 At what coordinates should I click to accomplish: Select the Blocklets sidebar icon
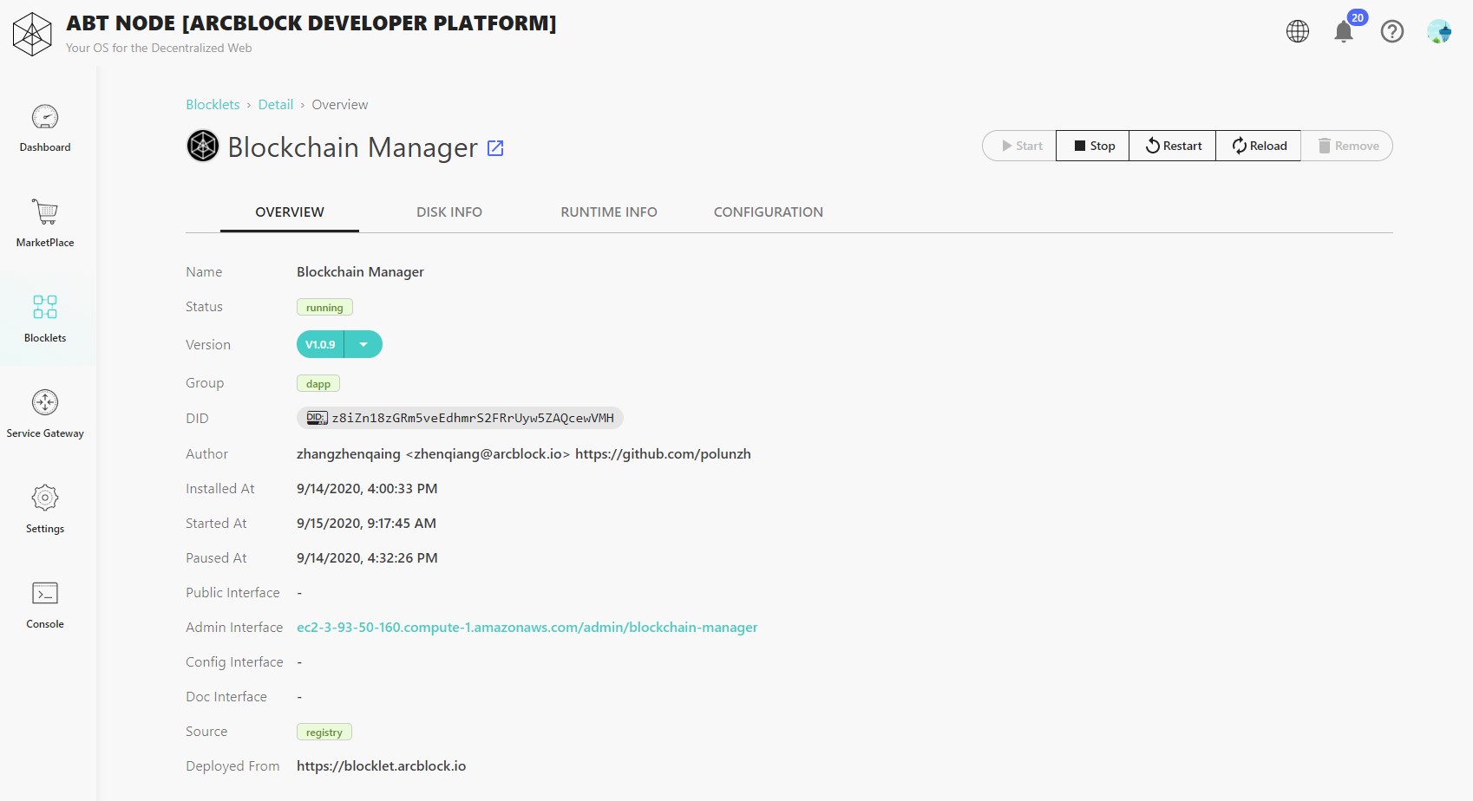tap(45, 308)
